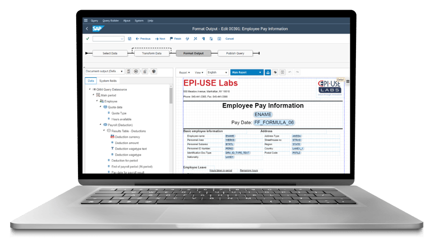The height and width of the screenshot is (248, 430).
Task: Click the page icon next to Document output dropdown
Action: [128, 72]
